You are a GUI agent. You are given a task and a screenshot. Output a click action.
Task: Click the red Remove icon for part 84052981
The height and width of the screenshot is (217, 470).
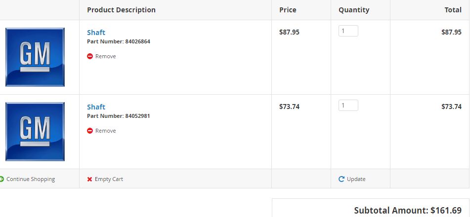point(90,131)
